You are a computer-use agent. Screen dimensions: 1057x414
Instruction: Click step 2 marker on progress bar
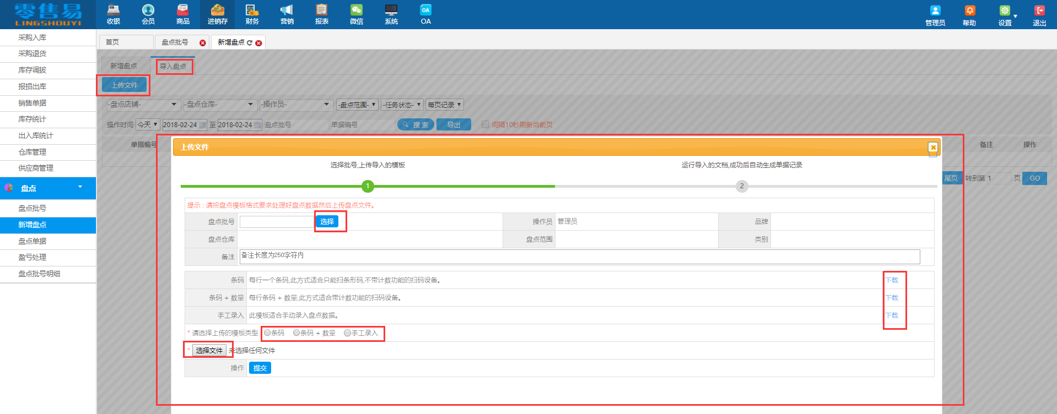click(x=742, y=186)
